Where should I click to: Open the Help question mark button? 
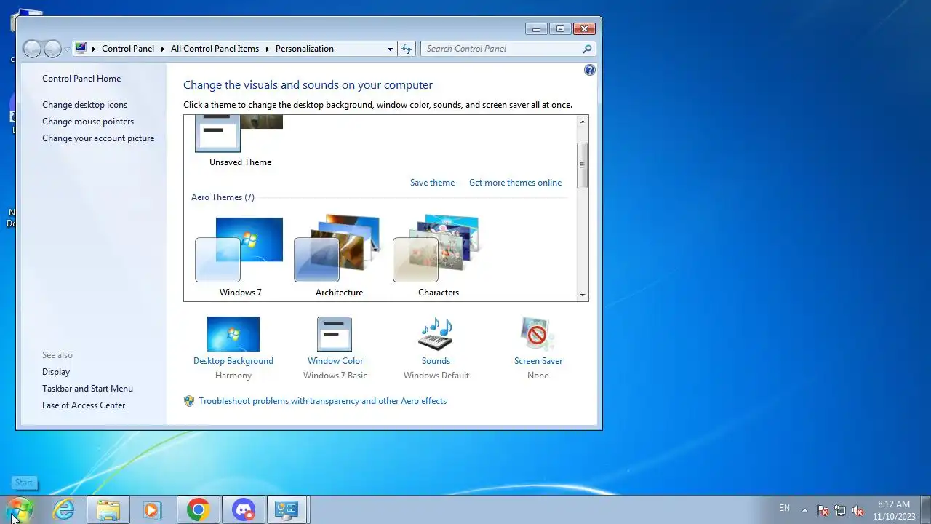click(590, 70)
